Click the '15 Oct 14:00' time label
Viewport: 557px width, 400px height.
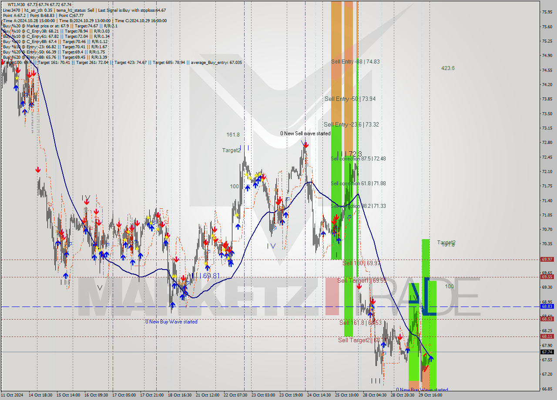69,395
